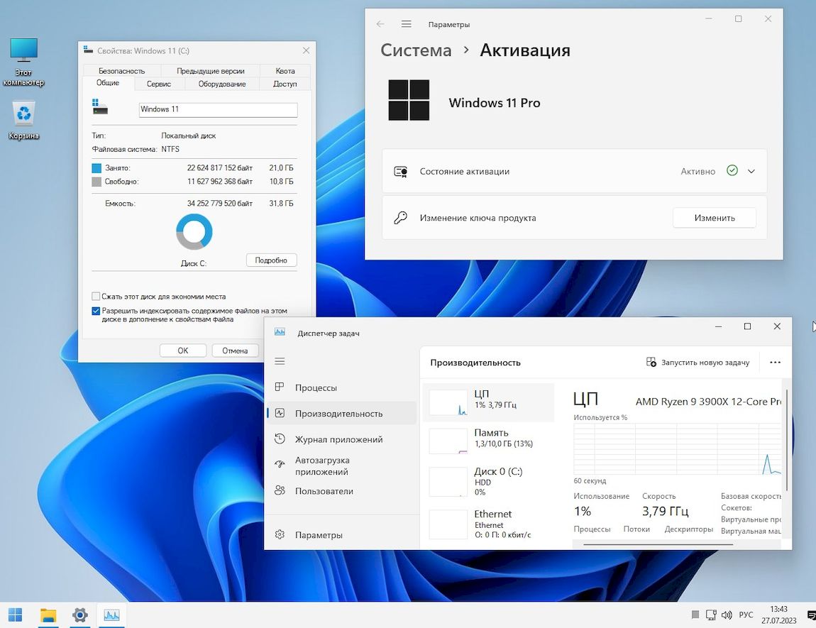
Task: Click the drive icon in Properties dialog
Action: pyautogui.click(x=99, y=106)
